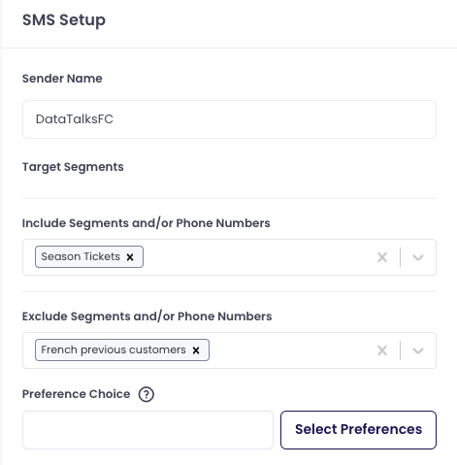Click the Sender Name label

[62, 79]
